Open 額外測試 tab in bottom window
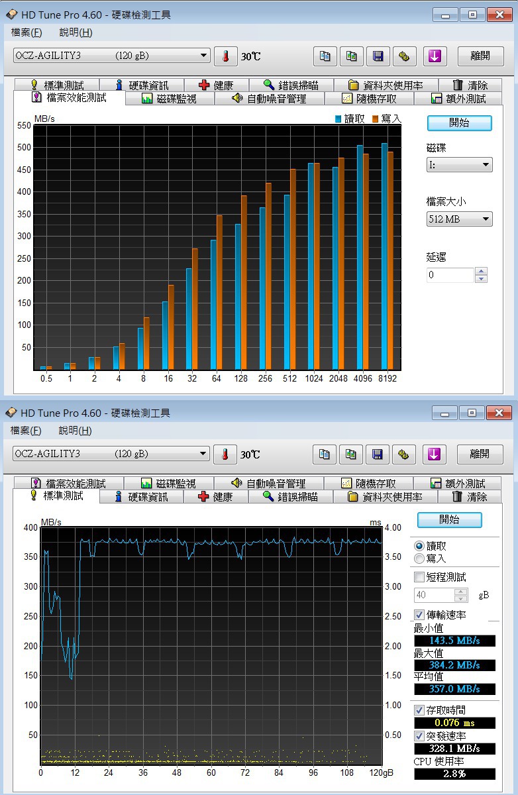518x795 pixels. [458, 483]
